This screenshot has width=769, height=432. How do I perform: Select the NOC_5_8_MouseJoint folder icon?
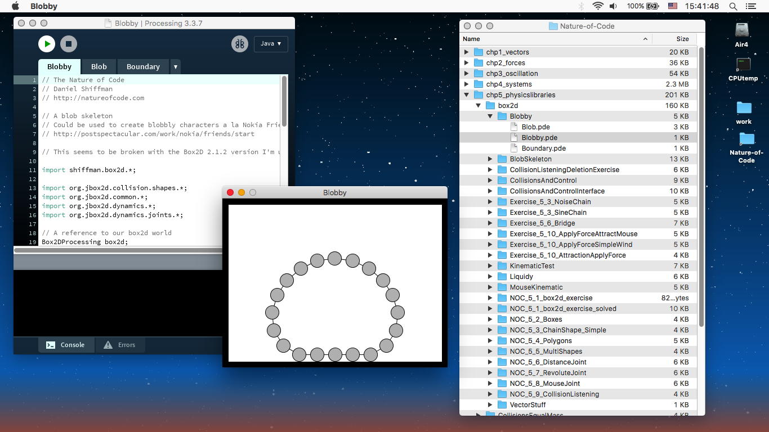coord(502,383)
